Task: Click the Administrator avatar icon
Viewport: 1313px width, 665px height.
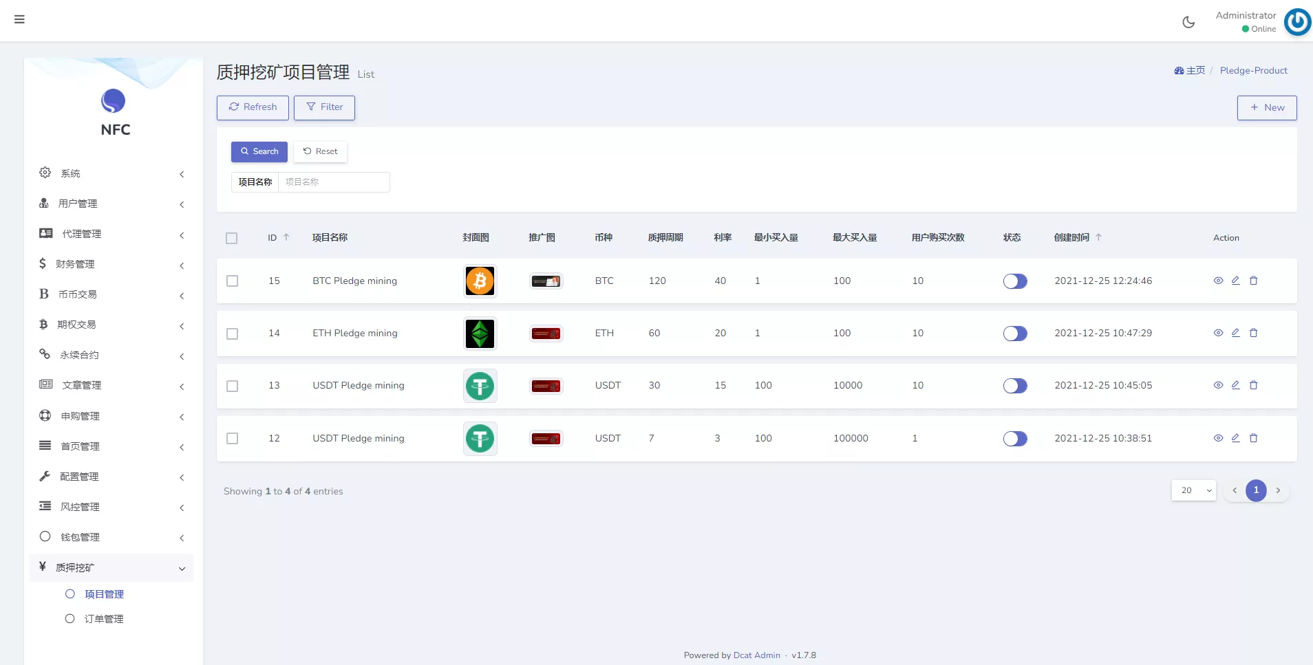Action: click(1296, 21)
